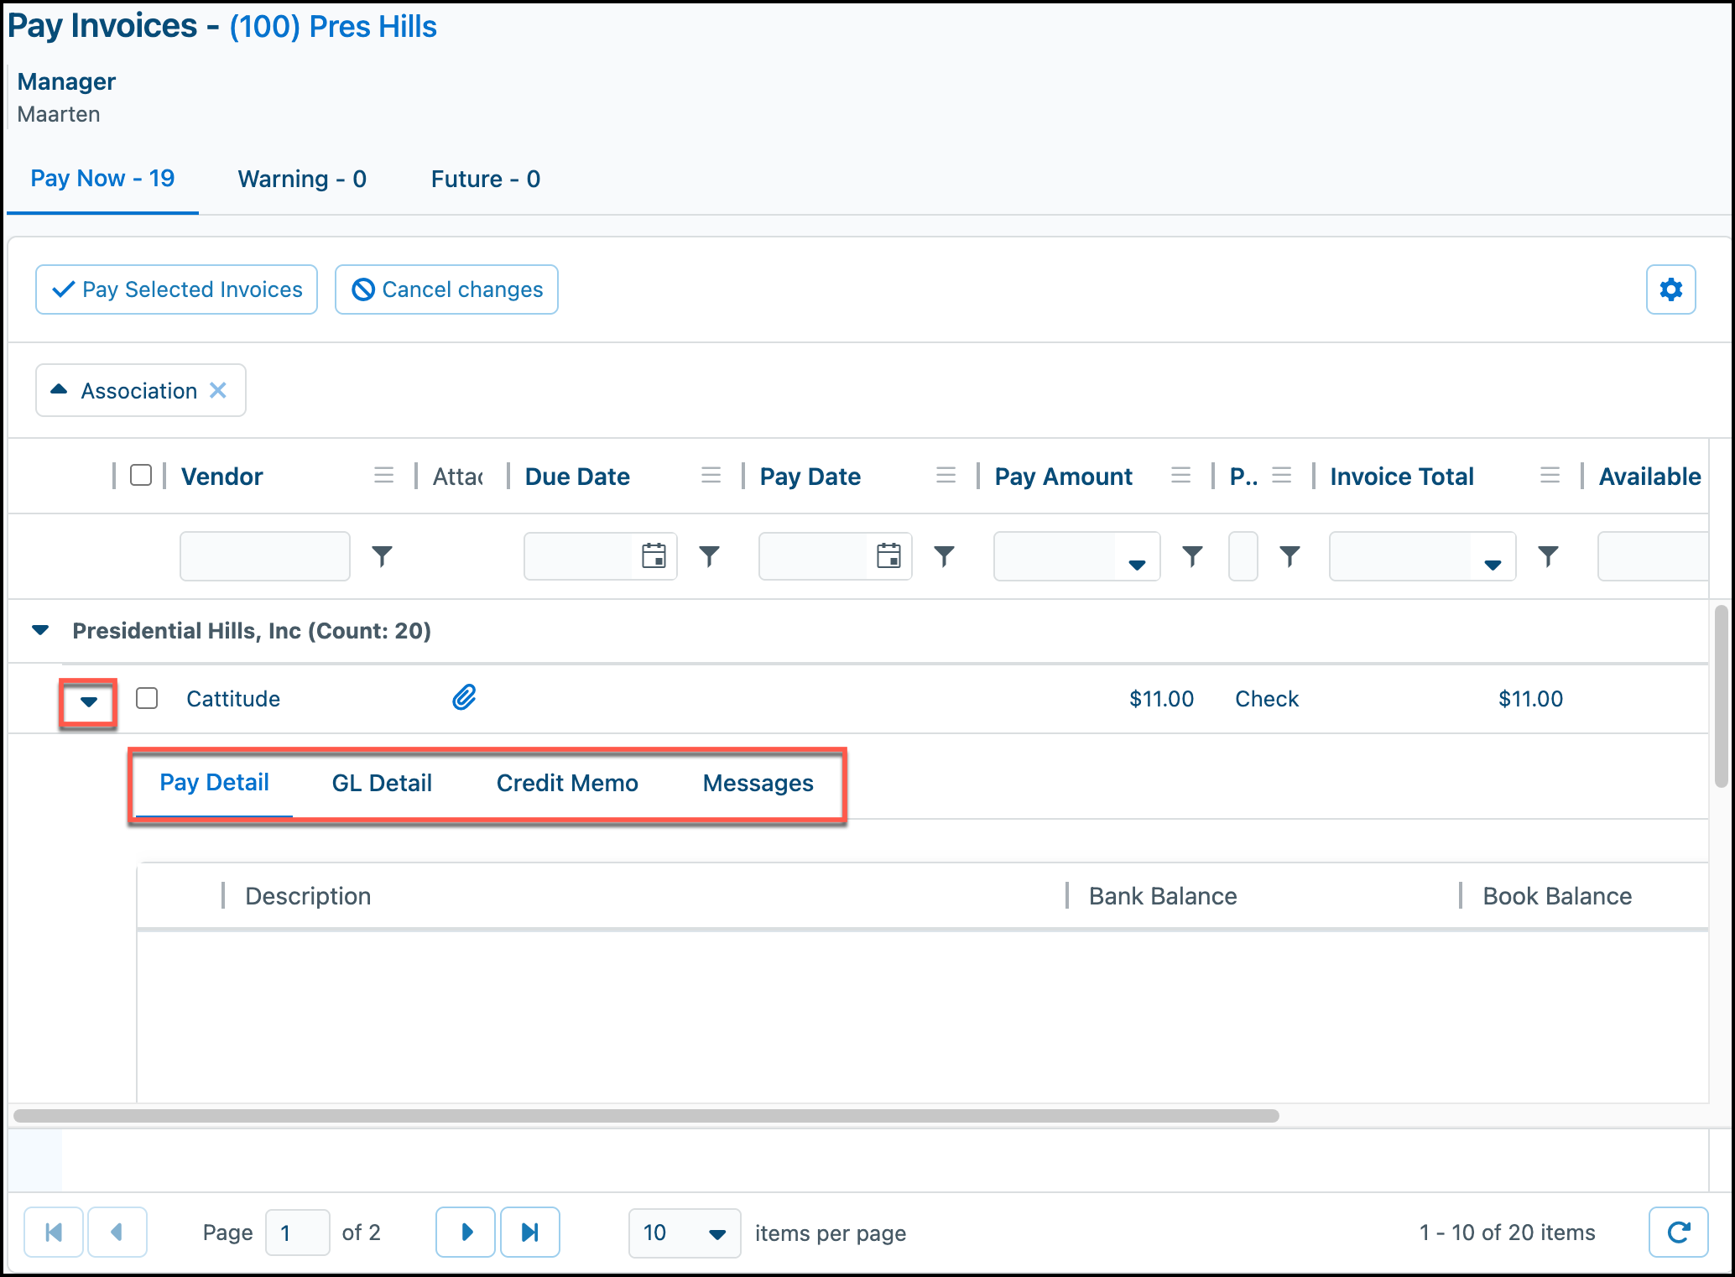This screenshot has height=1277, width=1735.
Task: Click the Vendor filter text field
Action: point(264,555)
